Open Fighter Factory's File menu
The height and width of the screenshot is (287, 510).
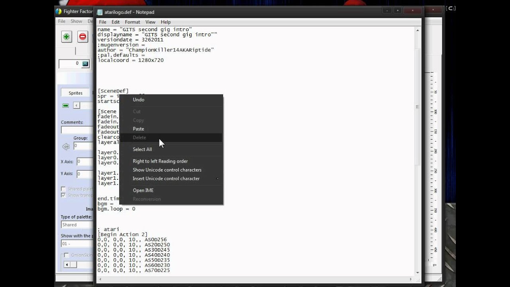coord(62,21)
